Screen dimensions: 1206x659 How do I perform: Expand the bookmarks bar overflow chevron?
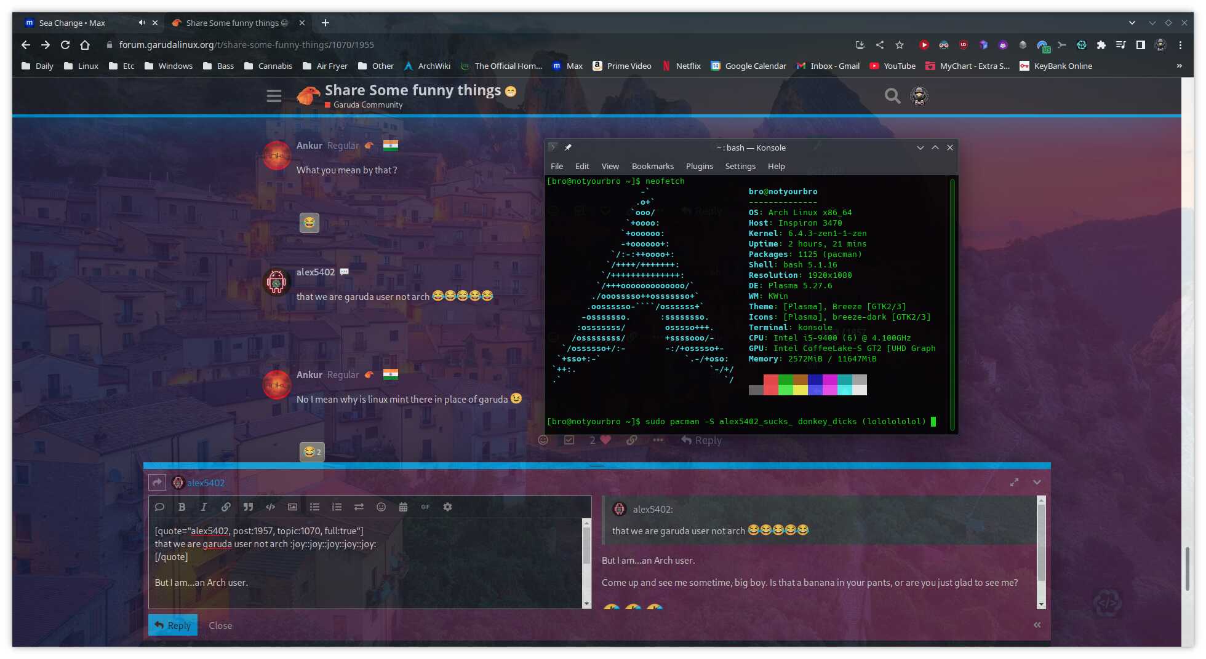[1179, 66]
